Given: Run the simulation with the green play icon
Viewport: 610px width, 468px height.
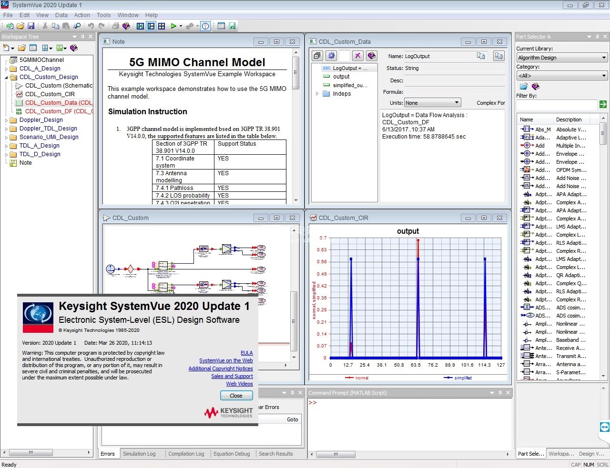Looking at the screenshot, I should [x=173, y=26].
